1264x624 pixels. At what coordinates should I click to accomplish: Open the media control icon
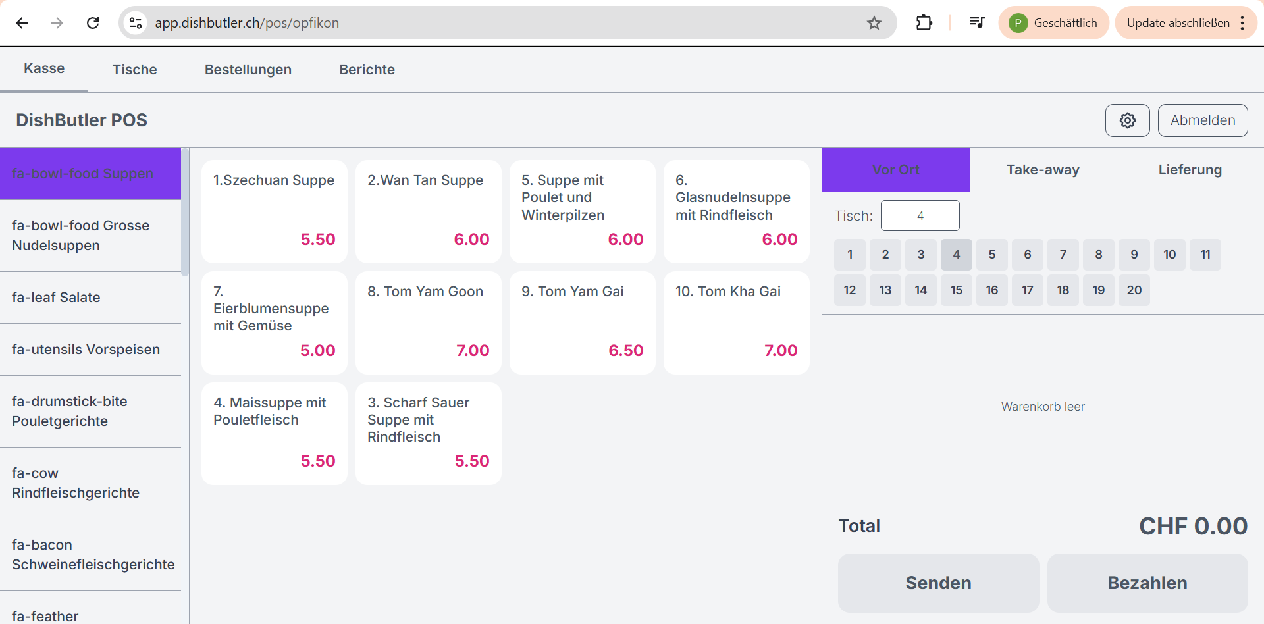click(x=976, y=23)
